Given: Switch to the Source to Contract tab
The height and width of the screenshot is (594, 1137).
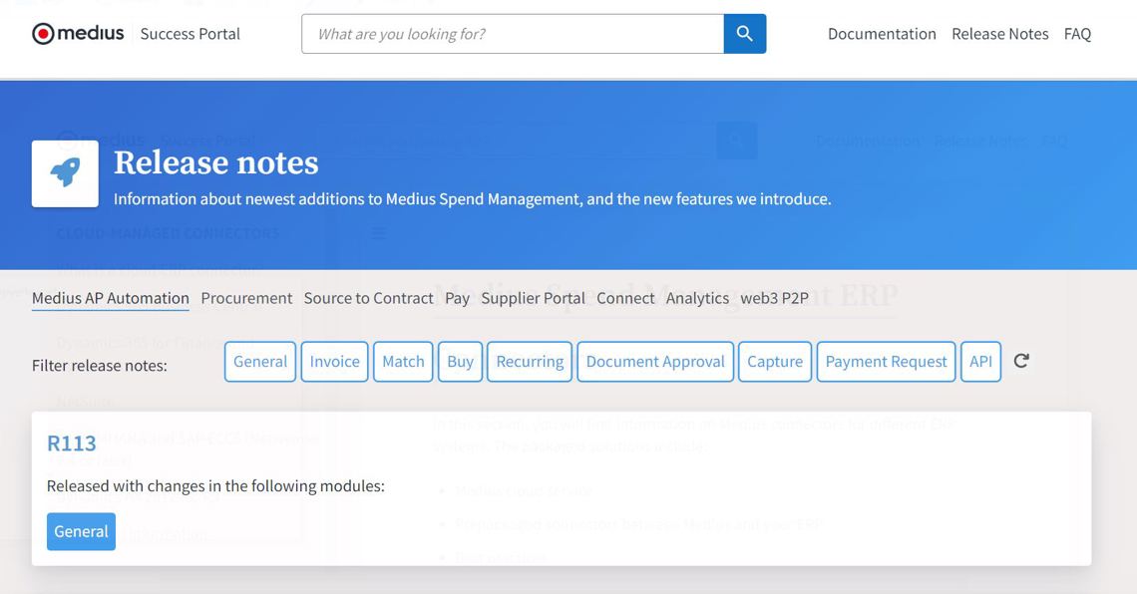Looking at the screenshot, I should pyautogui.click(x=368, y=298).
